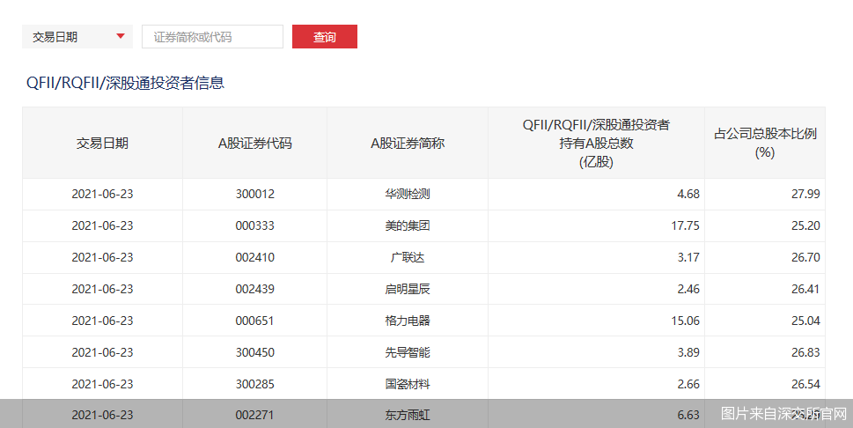The width and height of the screenshot is (853, 428).
Task: Click holdings value 15.06
Action: pyautogui.click(x=686, y=321)
